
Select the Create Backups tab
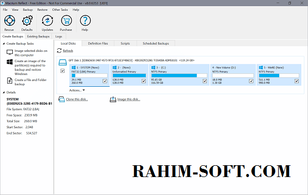tap(13, 36)
